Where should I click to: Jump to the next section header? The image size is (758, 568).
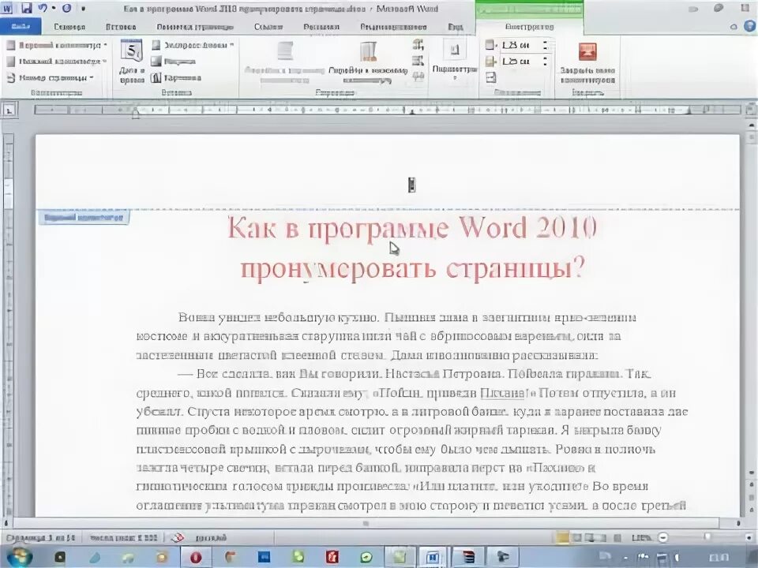click(418, 61)
